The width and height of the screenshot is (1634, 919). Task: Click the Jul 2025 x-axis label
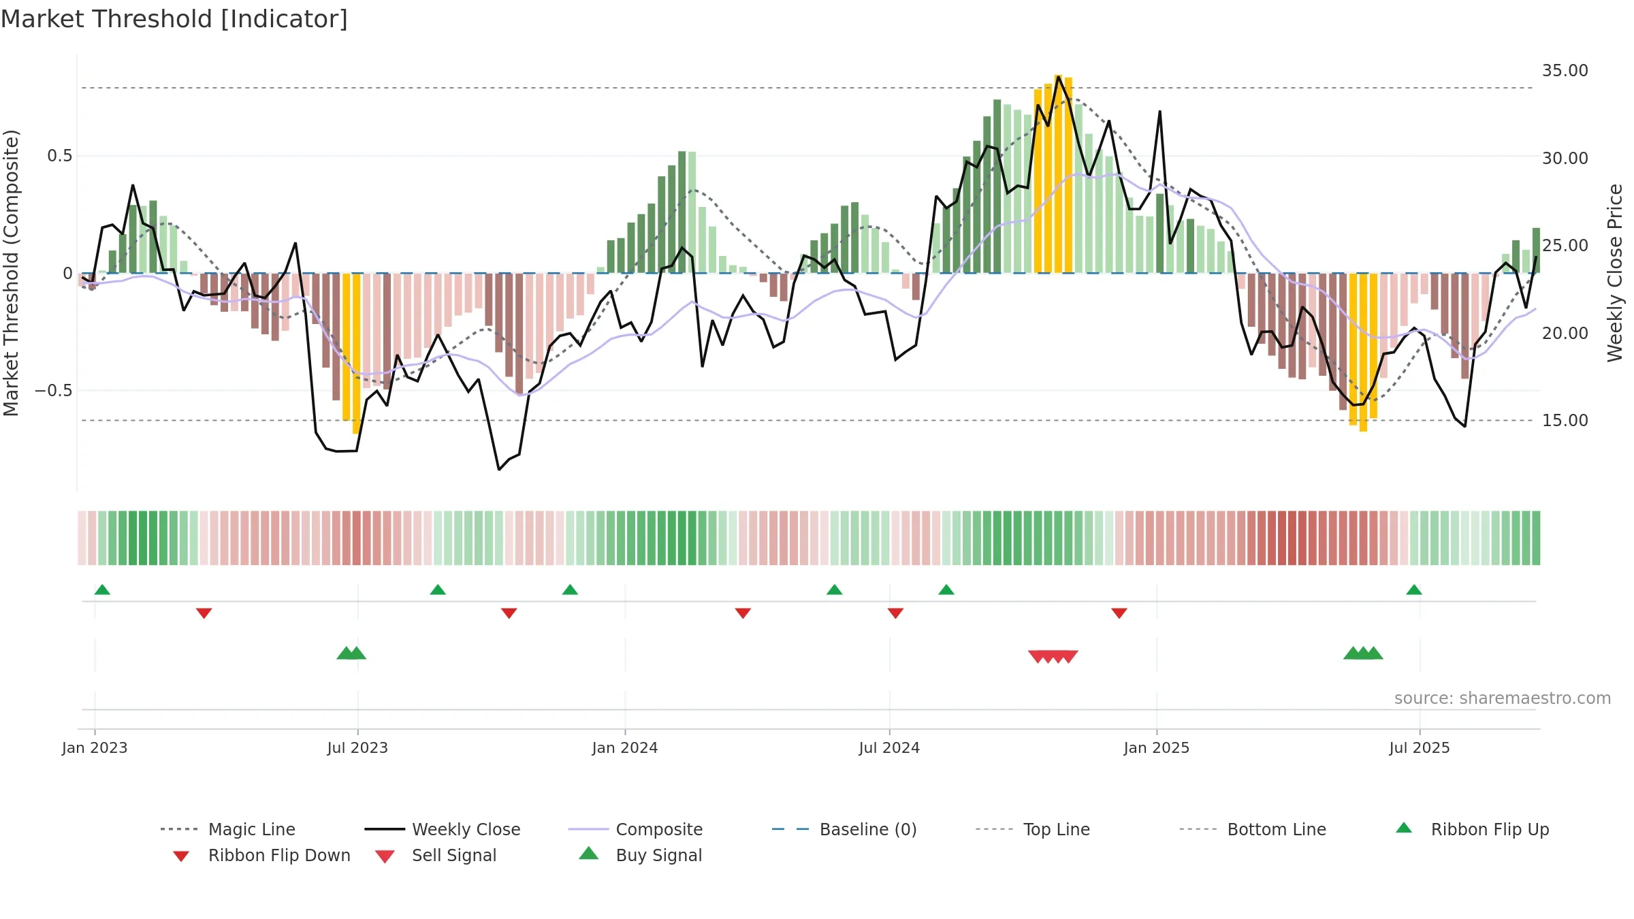point(1420,748)
